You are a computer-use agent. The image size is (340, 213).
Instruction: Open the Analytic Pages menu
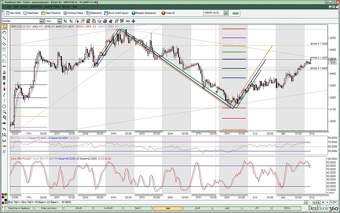[x=52, y=7]
